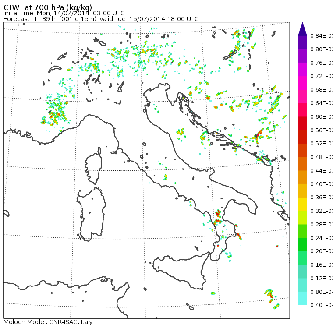Click the 0.12E-03 scale label
333x328 pixels.
point(322,279)
